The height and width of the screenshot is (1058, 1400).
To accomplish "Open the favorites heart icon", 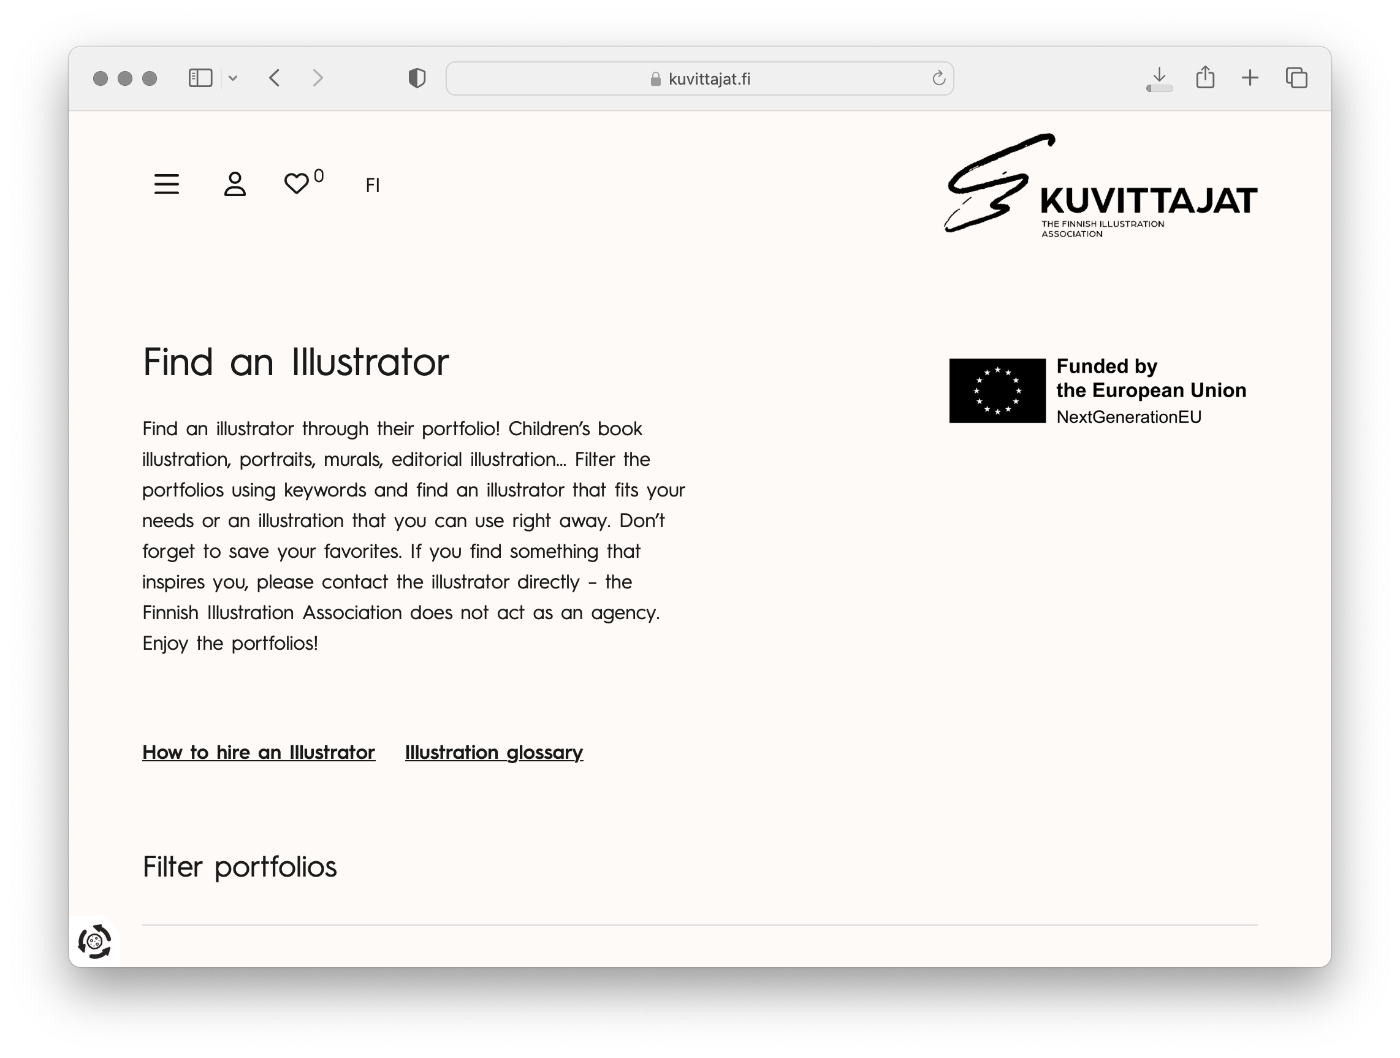I will coord(296,183).
